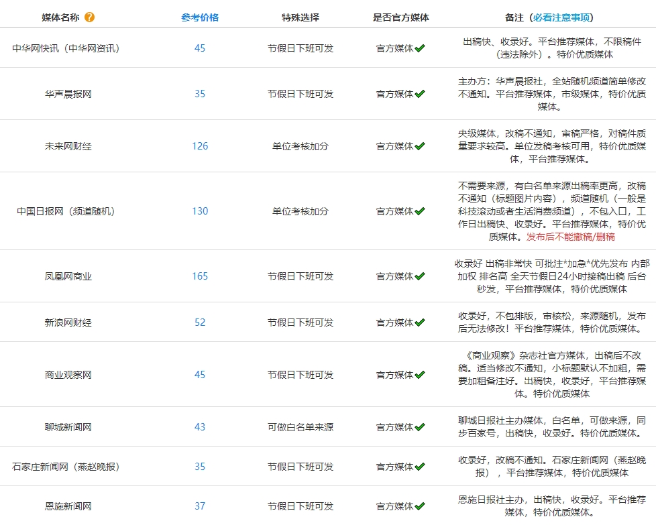Click the green checkmark for 商业观察网

click(x=420, y=374)
